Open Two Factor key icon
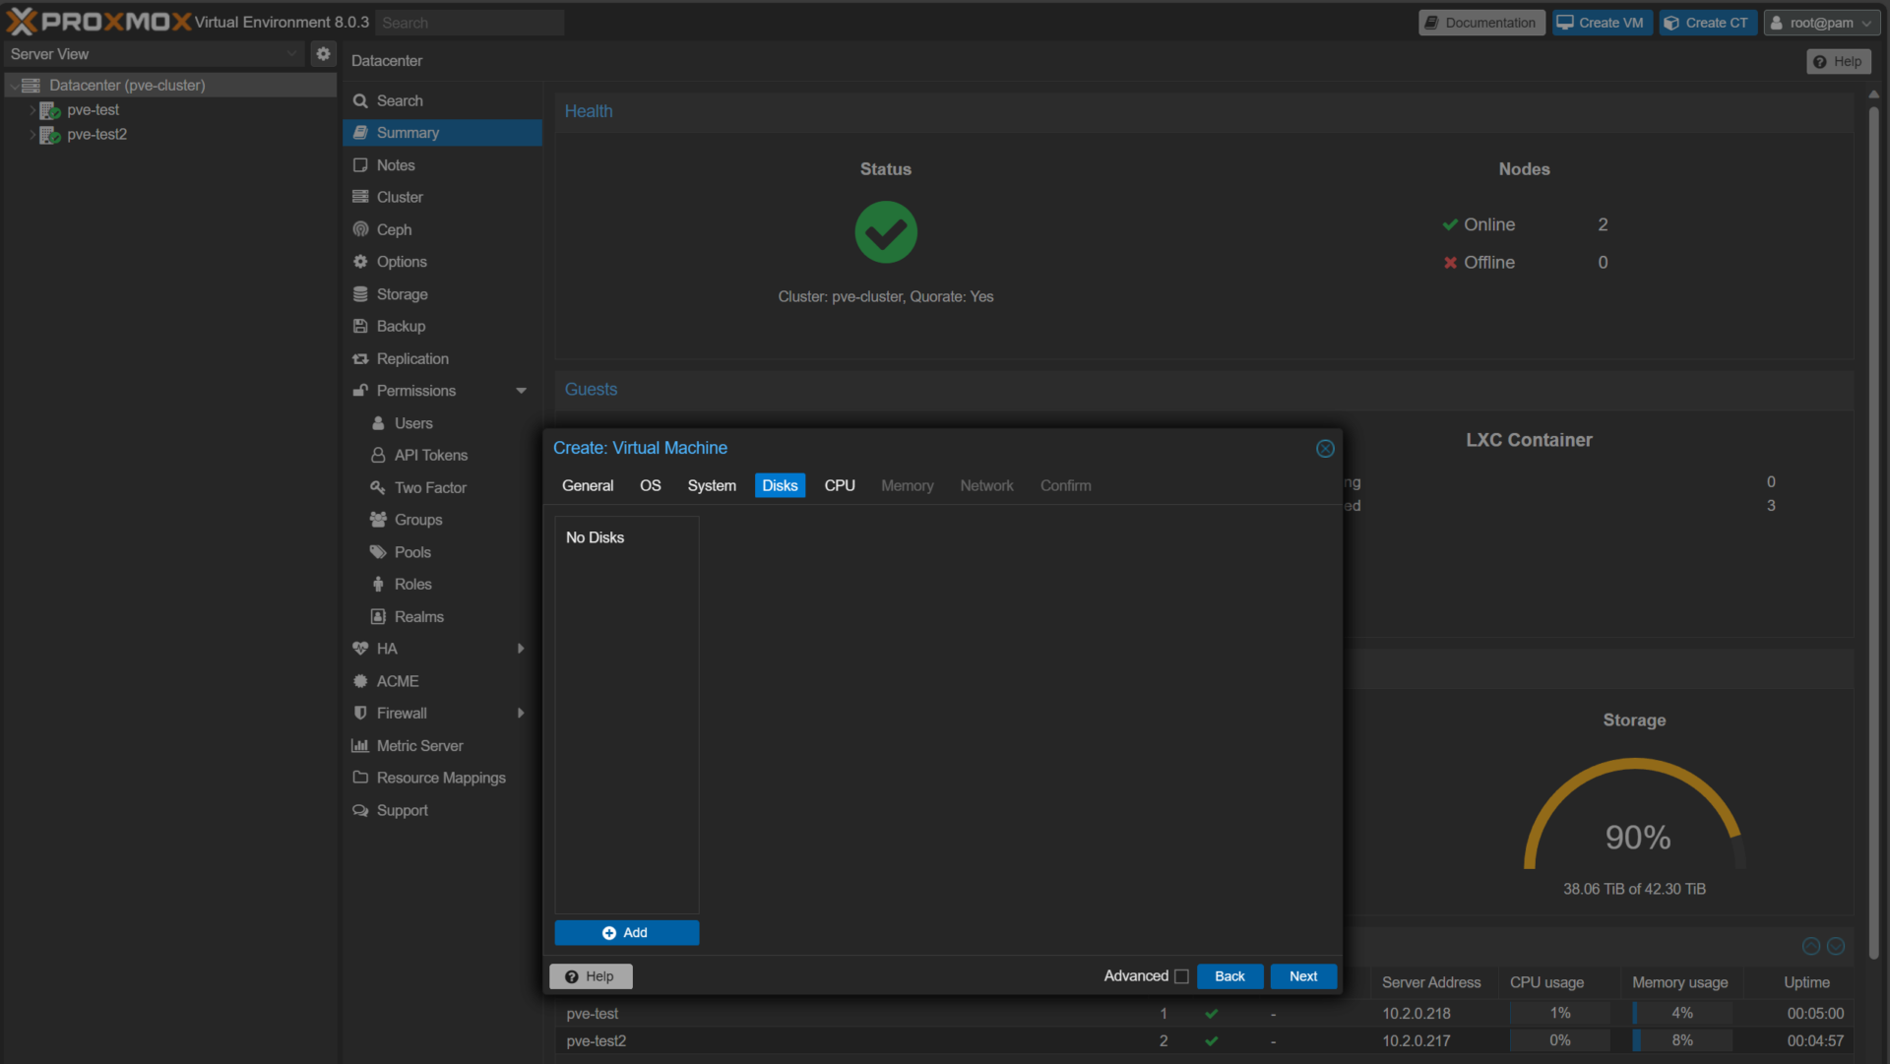The height and width of the screenshot is (1064, 1890). tap(378, 487)
